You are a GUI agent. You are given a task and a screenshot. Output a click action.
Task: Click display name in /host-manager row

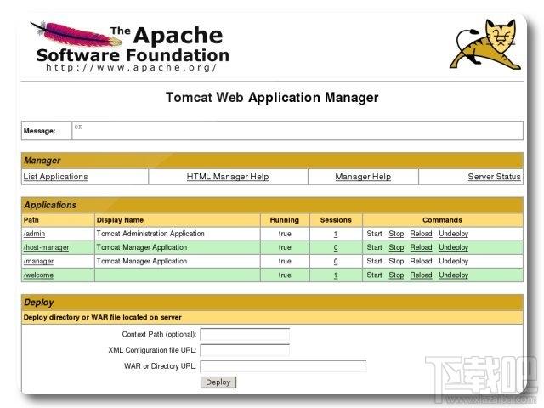(142, 247)
